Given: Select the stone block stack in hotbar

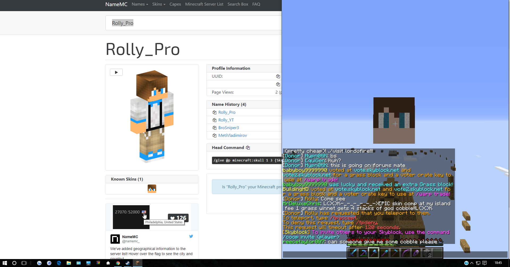Looking at the screenshot, I should tap(427, 253).
